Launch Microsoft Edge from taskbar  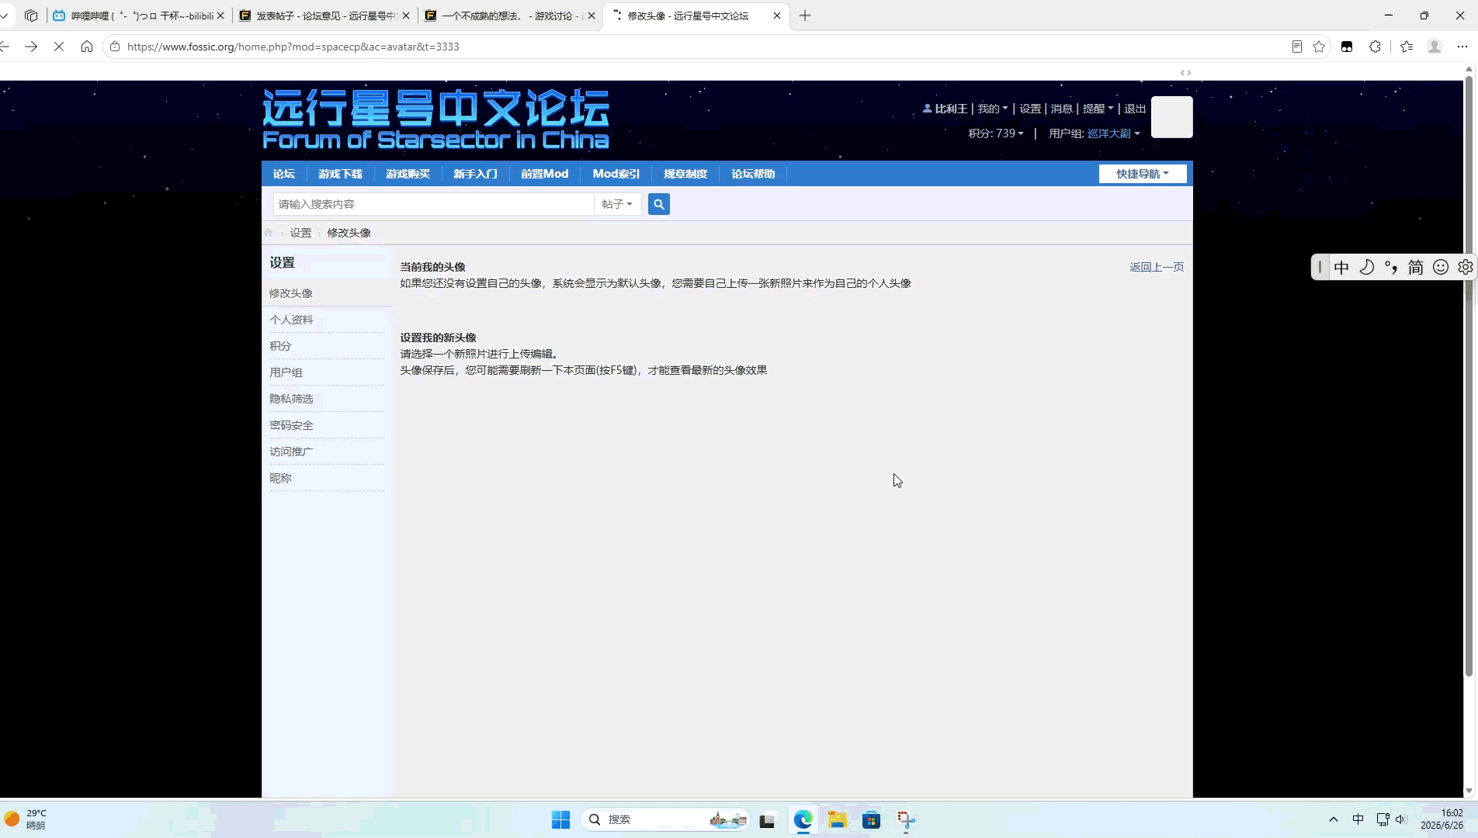pos(803,819)
